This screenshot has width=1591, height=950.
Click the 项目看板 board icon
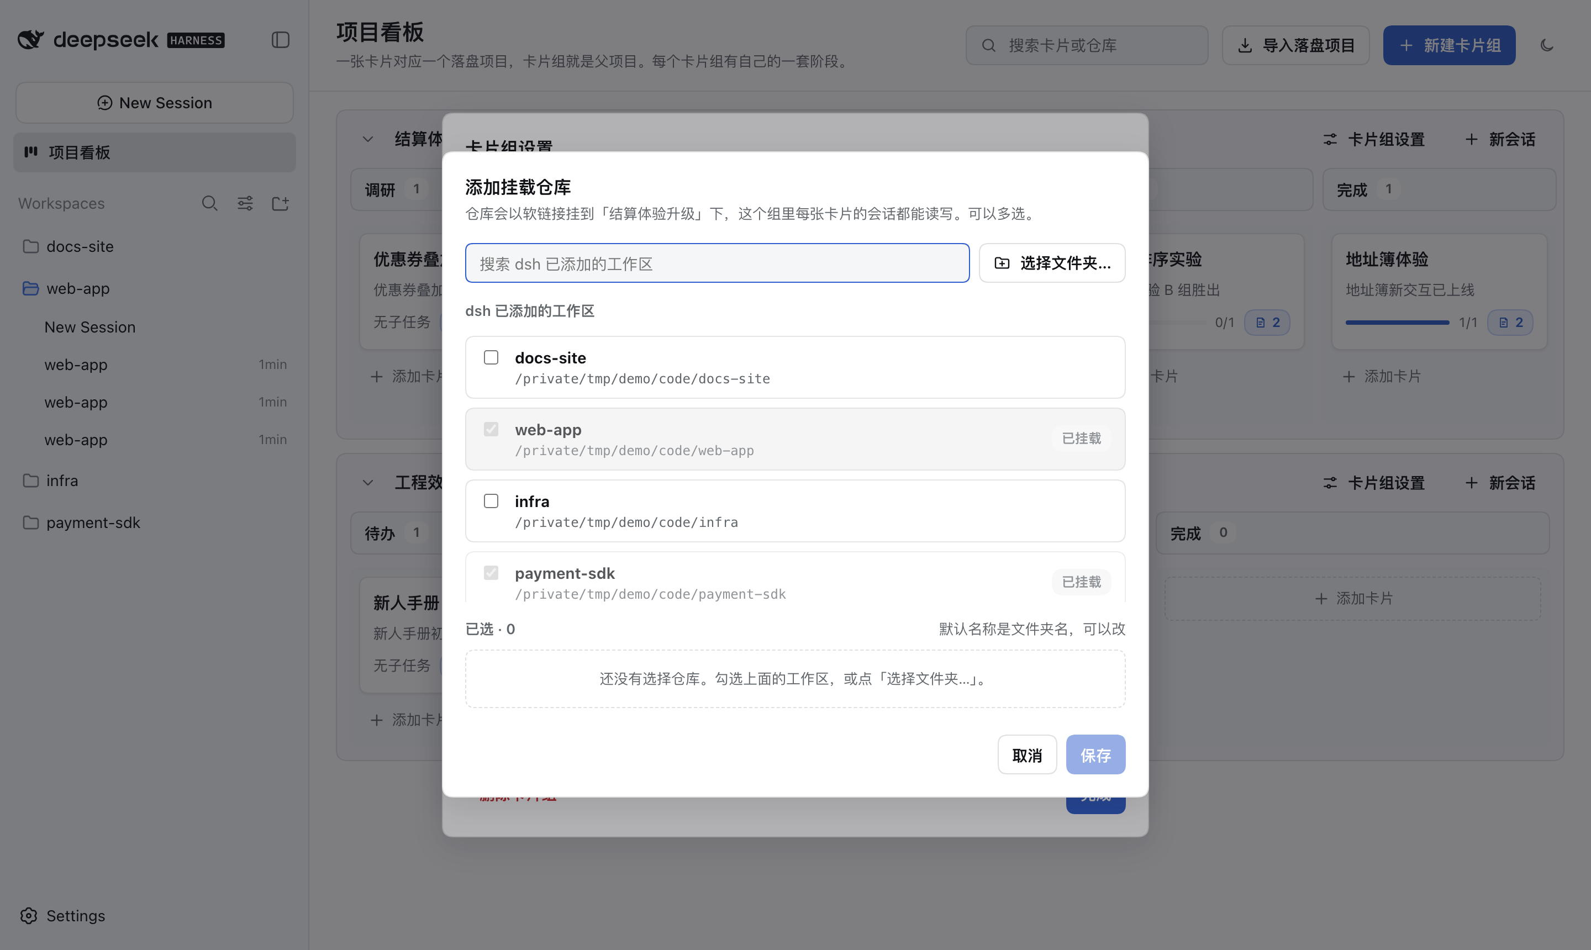tap(31, 152)
